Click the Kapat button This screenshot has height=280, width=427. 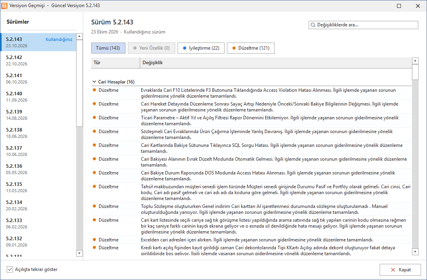pyautogui.click(x=400, y=270)
